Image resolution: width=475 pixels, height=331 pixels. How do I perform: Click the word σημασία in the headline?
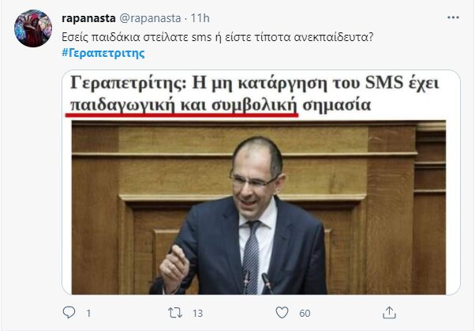point(337,105)
